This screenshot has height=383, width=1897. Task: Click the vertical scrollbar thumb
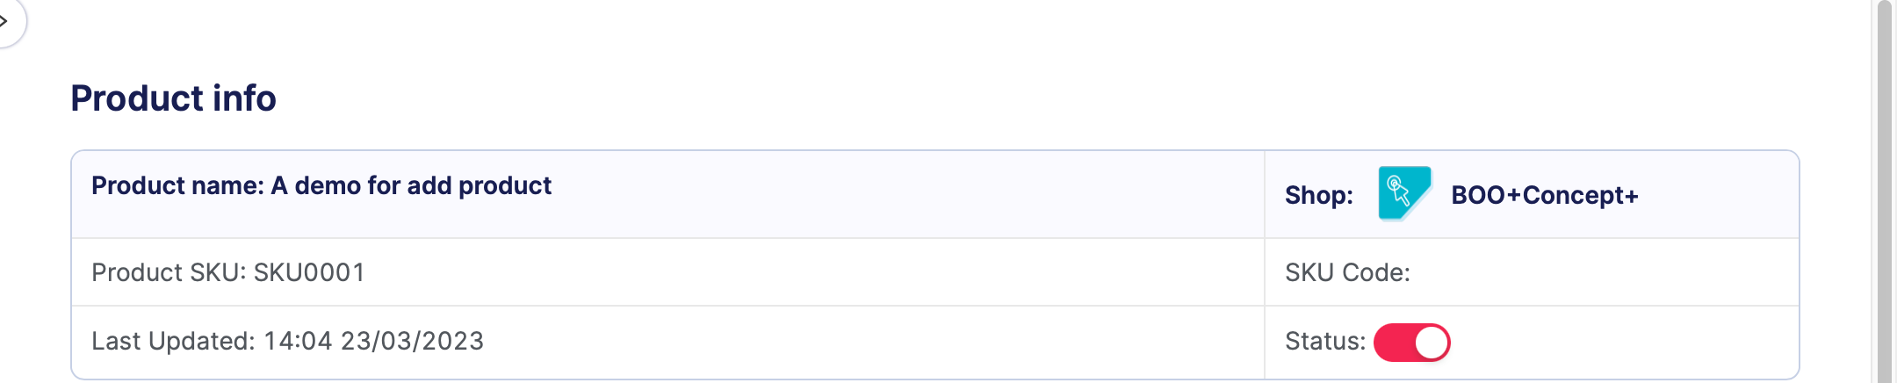point(1884,191)
